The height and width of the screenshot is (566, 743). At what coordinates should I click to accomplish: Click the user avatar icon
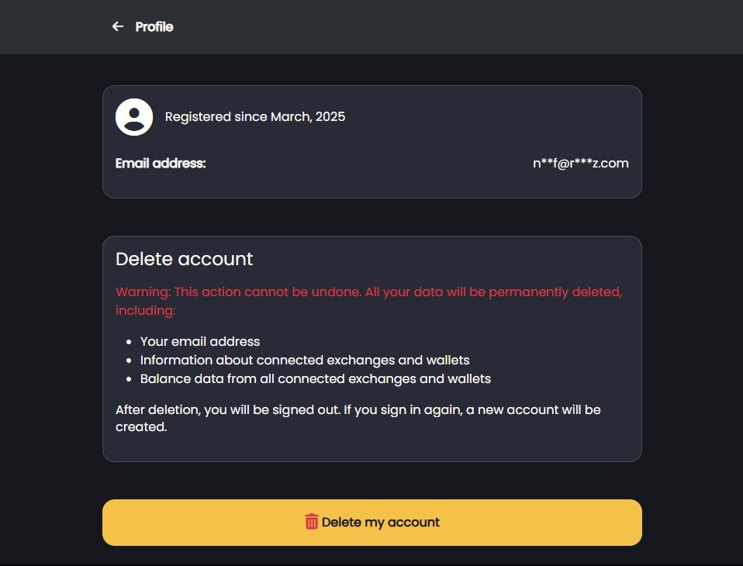(134, 117)
